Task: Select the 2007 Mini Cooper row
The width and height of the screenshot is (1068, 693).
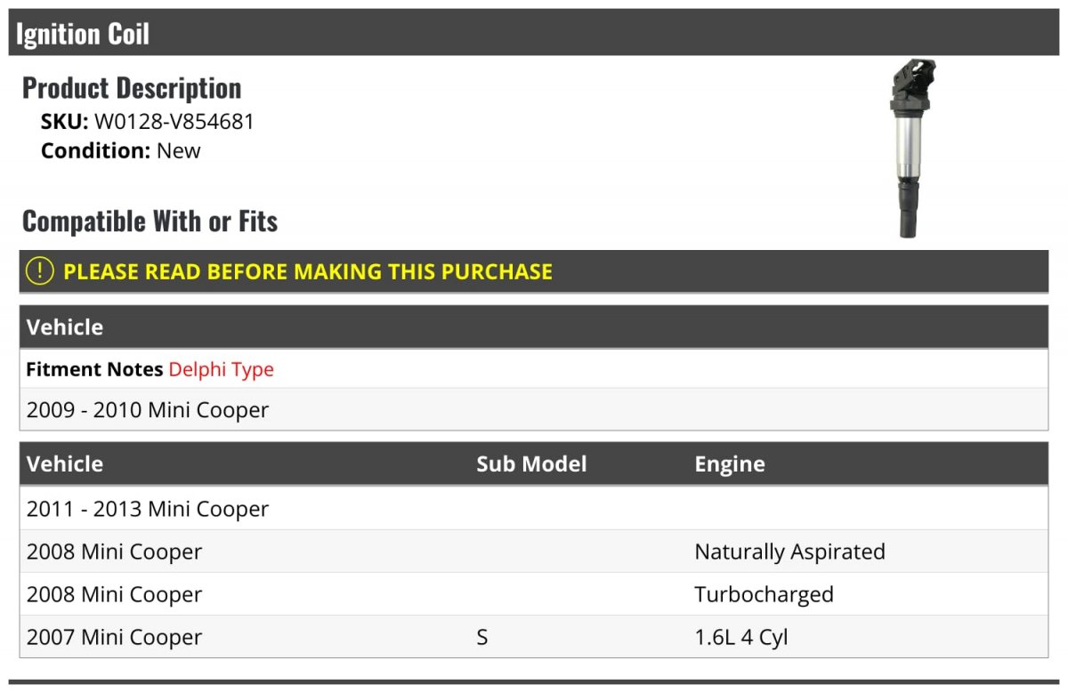Action: click(534, 637)
